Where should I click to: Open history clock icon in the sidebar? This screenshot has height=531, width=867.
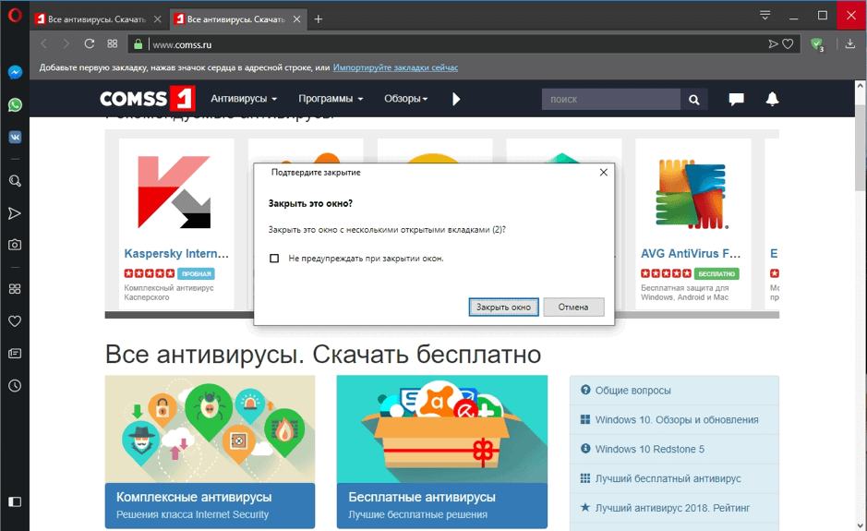[x=15, y=385]
